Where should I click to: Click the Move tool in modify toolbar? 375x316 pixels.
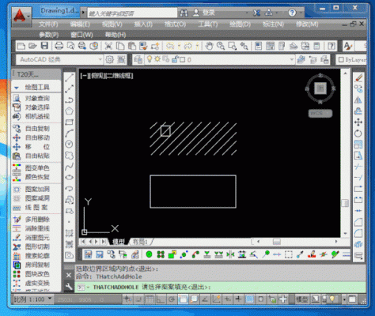tap(358, 122)
